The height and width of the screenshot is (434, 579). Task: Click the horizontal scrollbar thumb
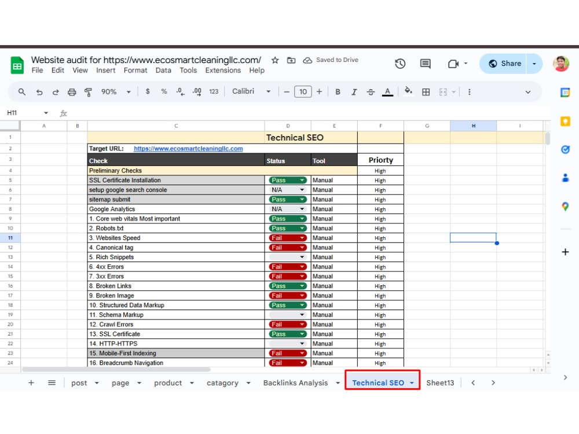click(116, 369)
